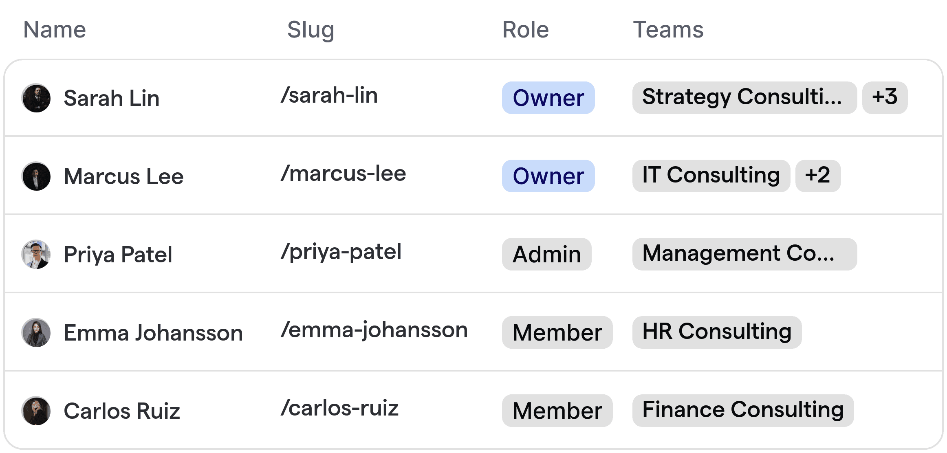
Task: Click Marcus Lee's profile avatar
Action: tap(36, 176)
